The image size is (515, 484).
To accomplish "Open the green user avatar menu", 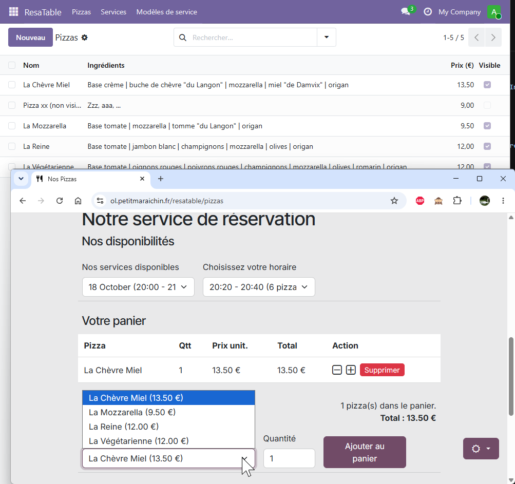I will (x=494, y=12).
